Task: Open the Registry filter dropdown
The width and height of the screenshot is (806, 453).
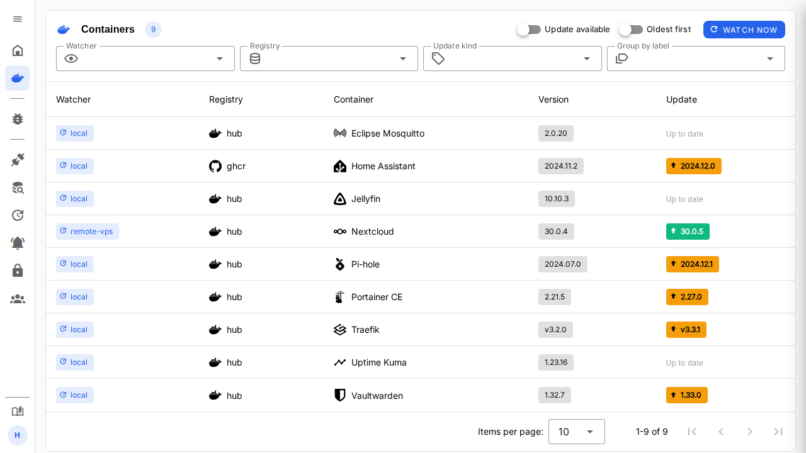Action: (329, 59)
